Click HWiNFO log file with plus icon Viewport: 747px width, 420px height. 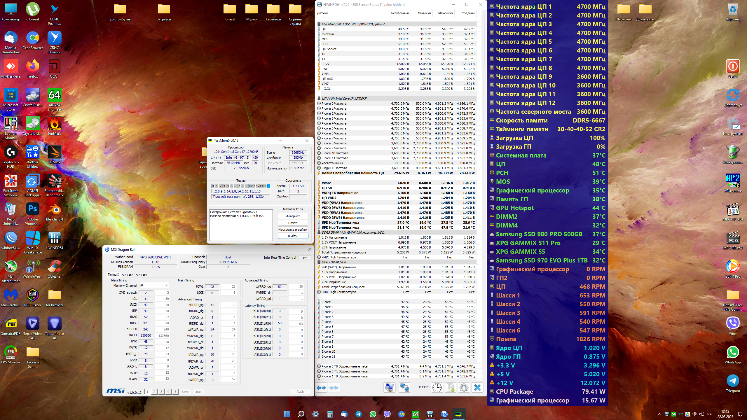450,388
